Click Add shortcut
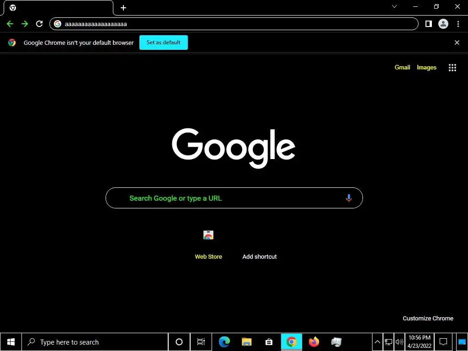Image resolution: width=468 pixels, height=351 pixels. (260, 257)
